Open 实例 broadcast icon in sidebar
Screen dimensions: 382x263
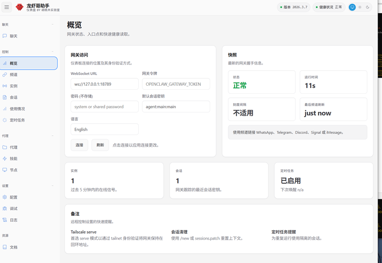pyautogui.click(x=5, y=86)
